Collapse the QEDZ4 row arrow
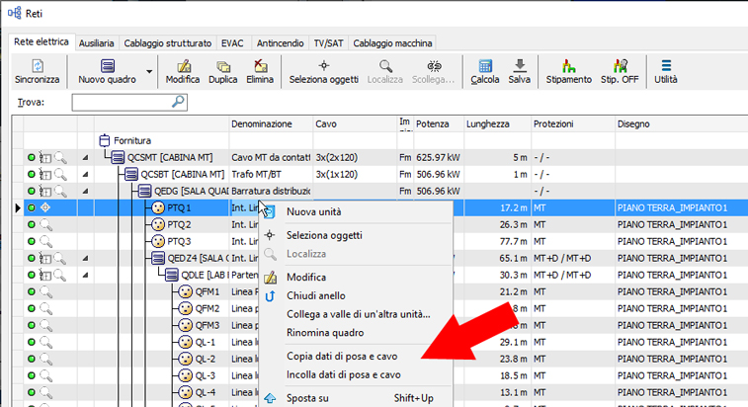 point(85,258)
